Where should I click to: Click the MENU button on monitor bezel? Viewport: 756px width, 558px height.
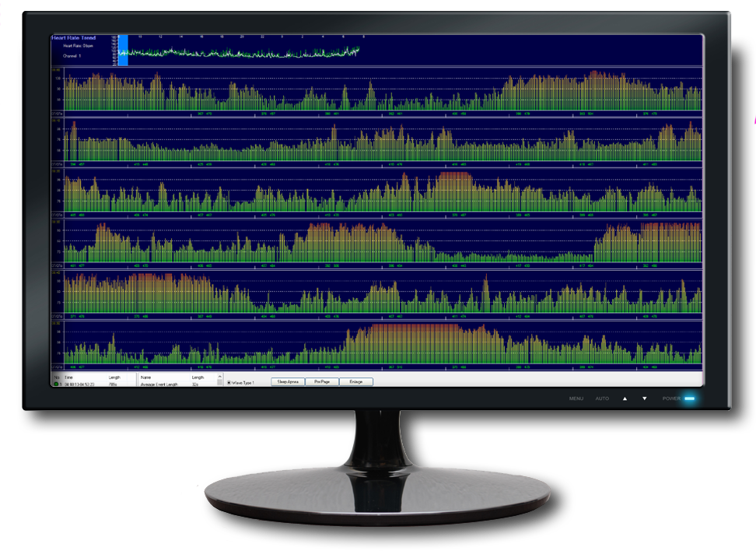pyautogui.click(x=576, y=398)
